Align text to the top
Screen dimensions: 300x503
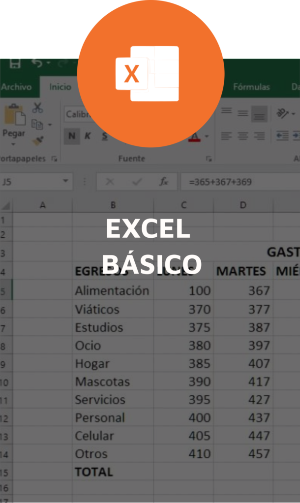[226, 111]
